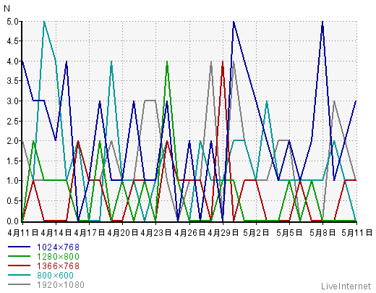Click the 0.0 y-axis value

[12, 221]
